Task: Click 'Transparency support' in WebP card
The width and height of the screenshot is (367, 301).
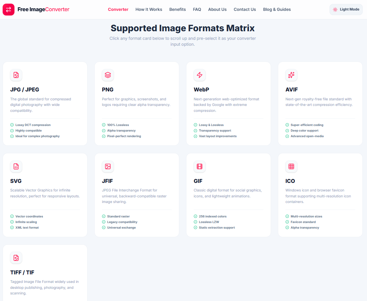Action: [215, 131]
